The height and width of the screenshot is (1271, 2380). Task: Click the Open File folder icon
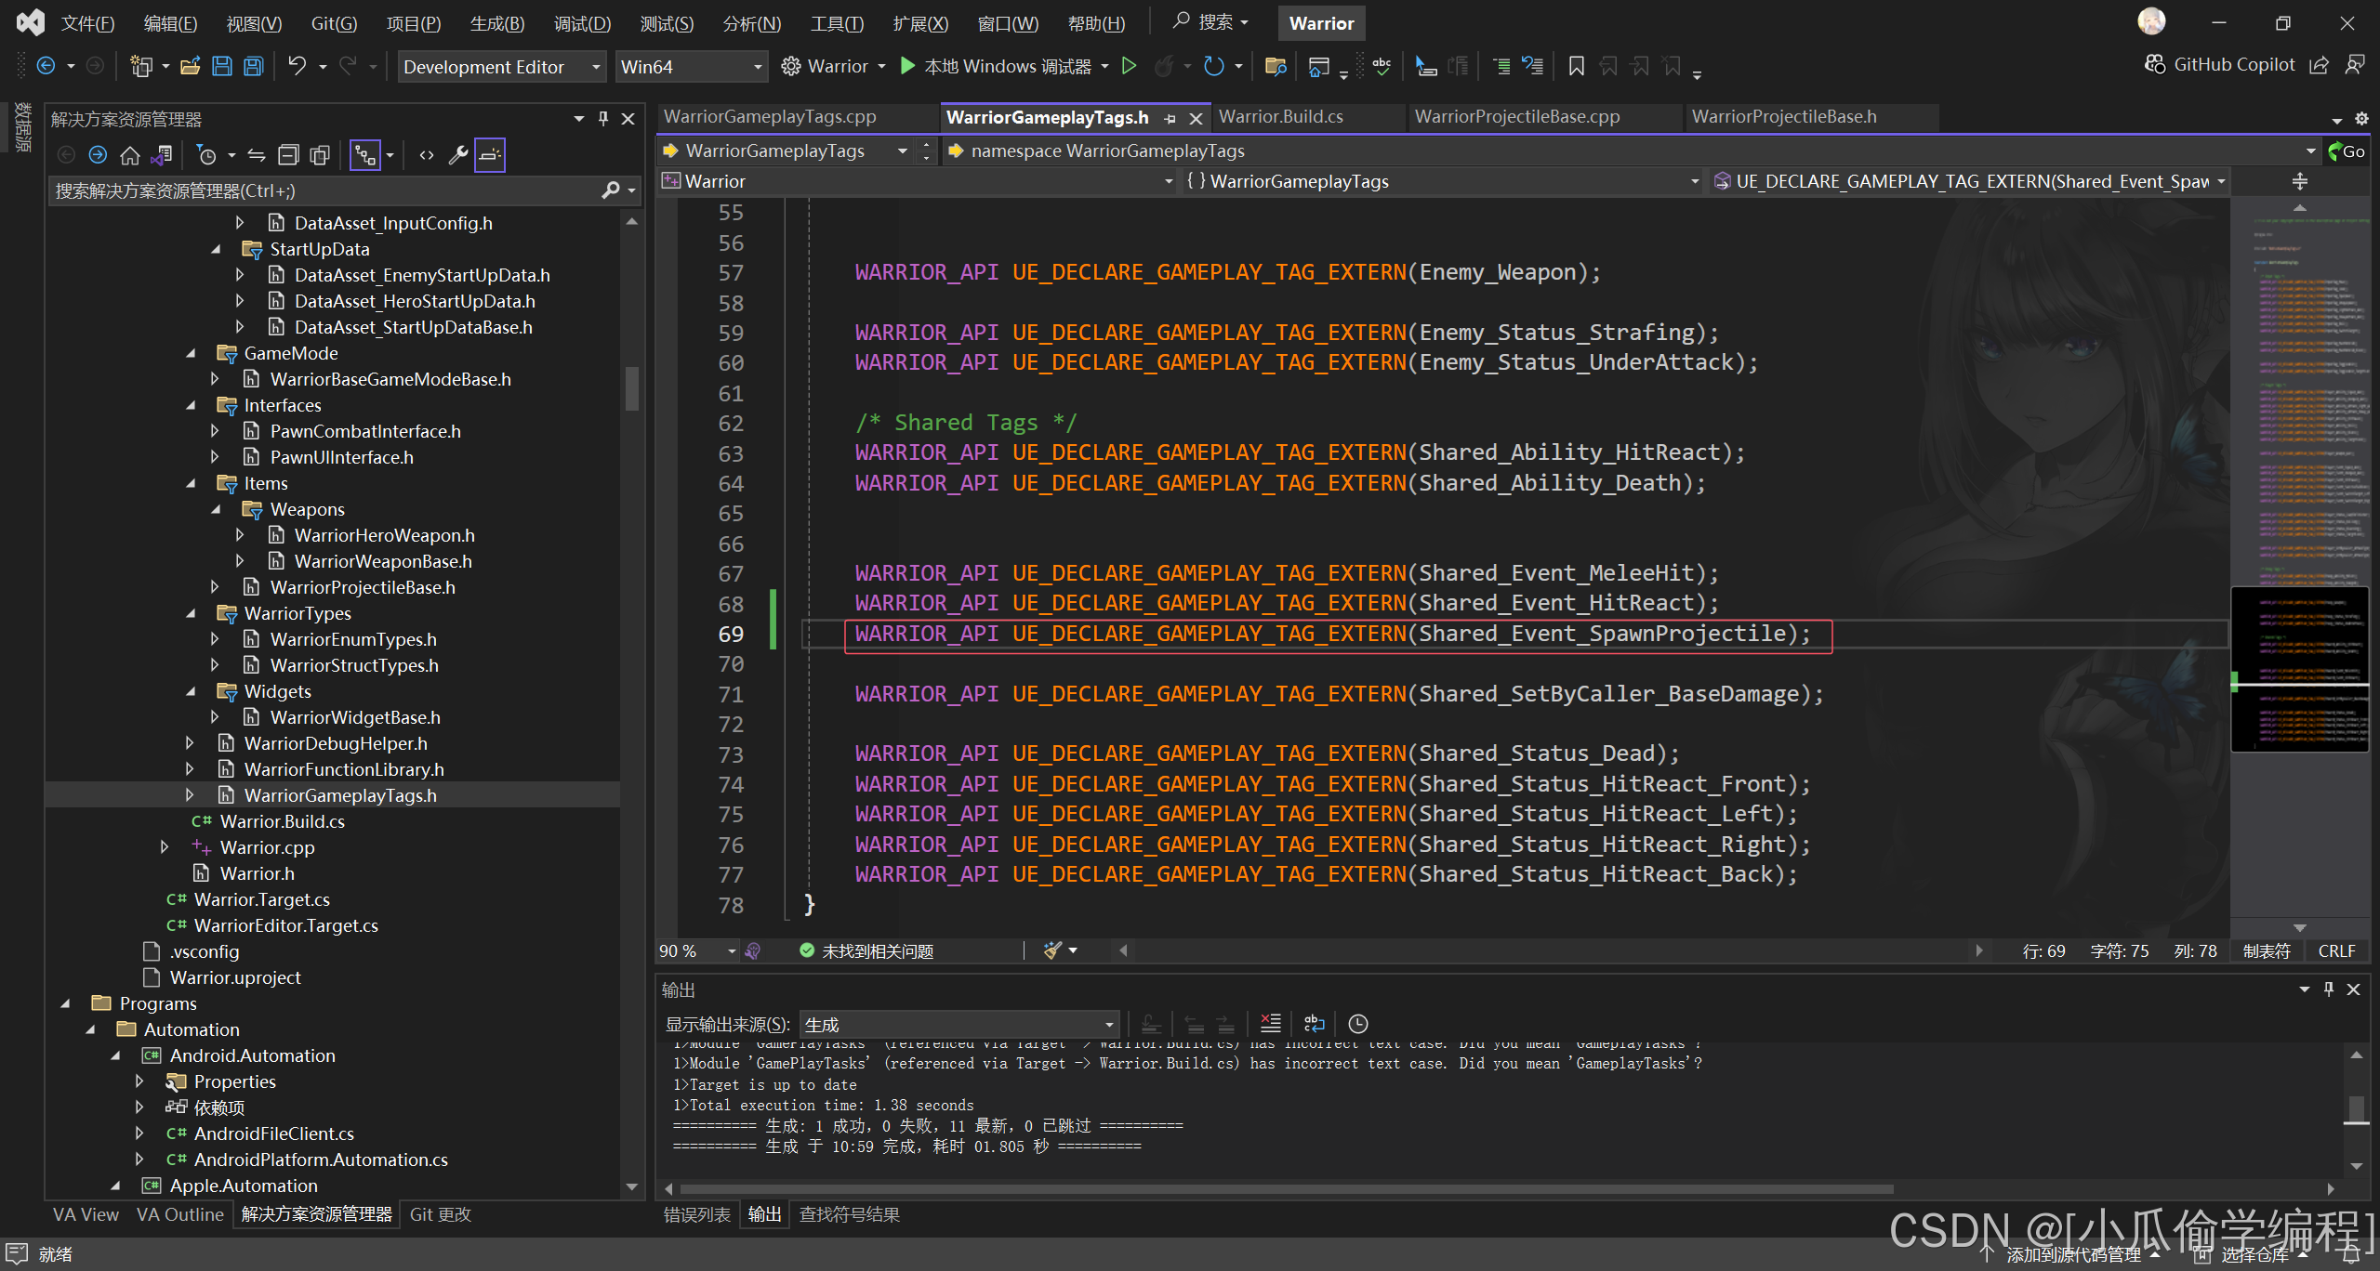pos(191,66)
